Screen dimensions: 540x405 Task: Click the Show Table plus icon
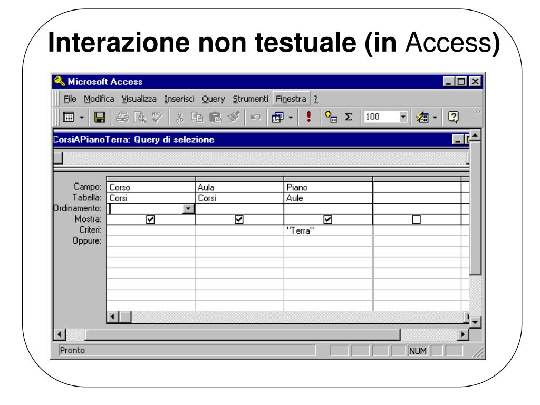point(331,117)
